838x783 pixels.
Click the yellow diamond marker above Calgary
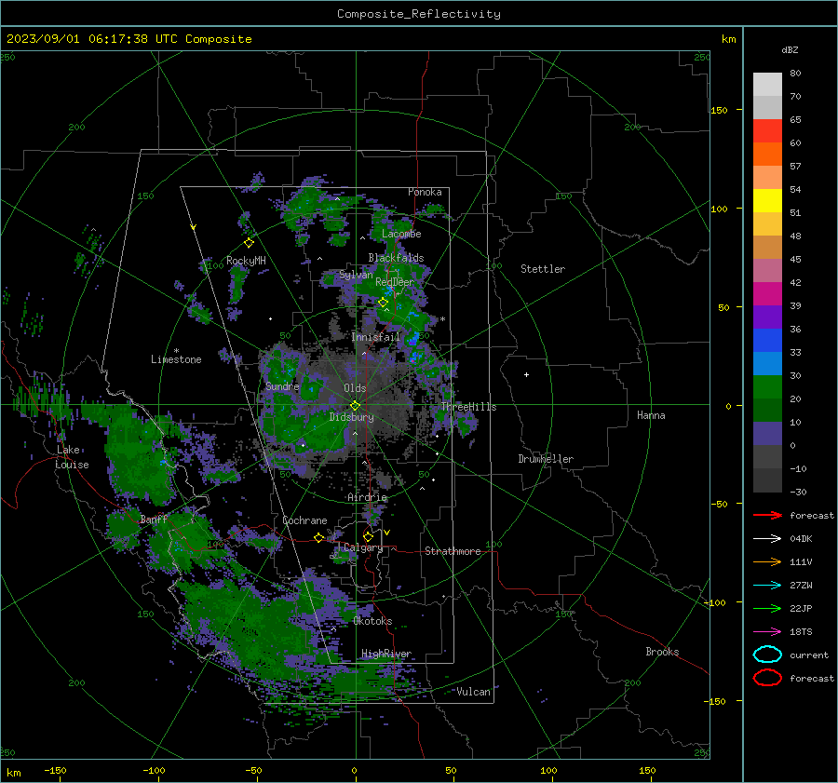(368, 536)
